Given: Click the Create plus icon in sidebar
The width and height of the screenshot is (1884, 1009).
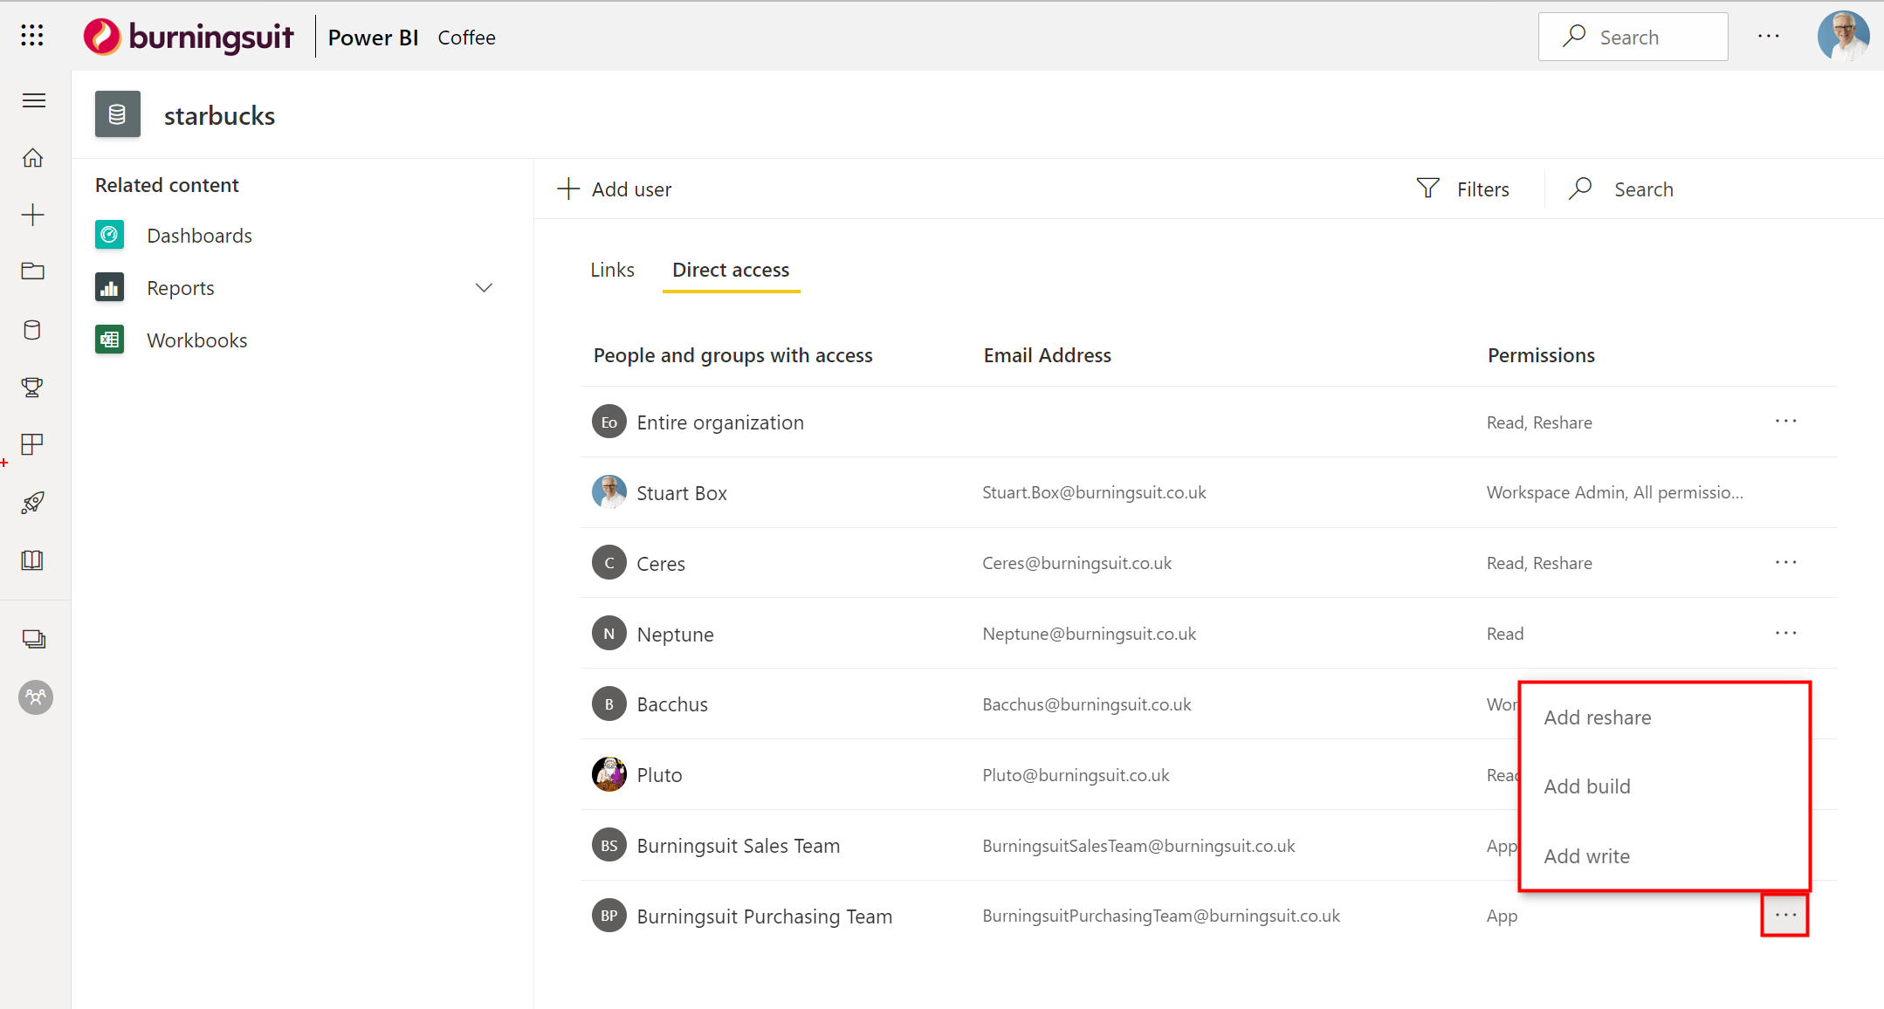Looking at the screenshot, I should [x=32, y=215].
